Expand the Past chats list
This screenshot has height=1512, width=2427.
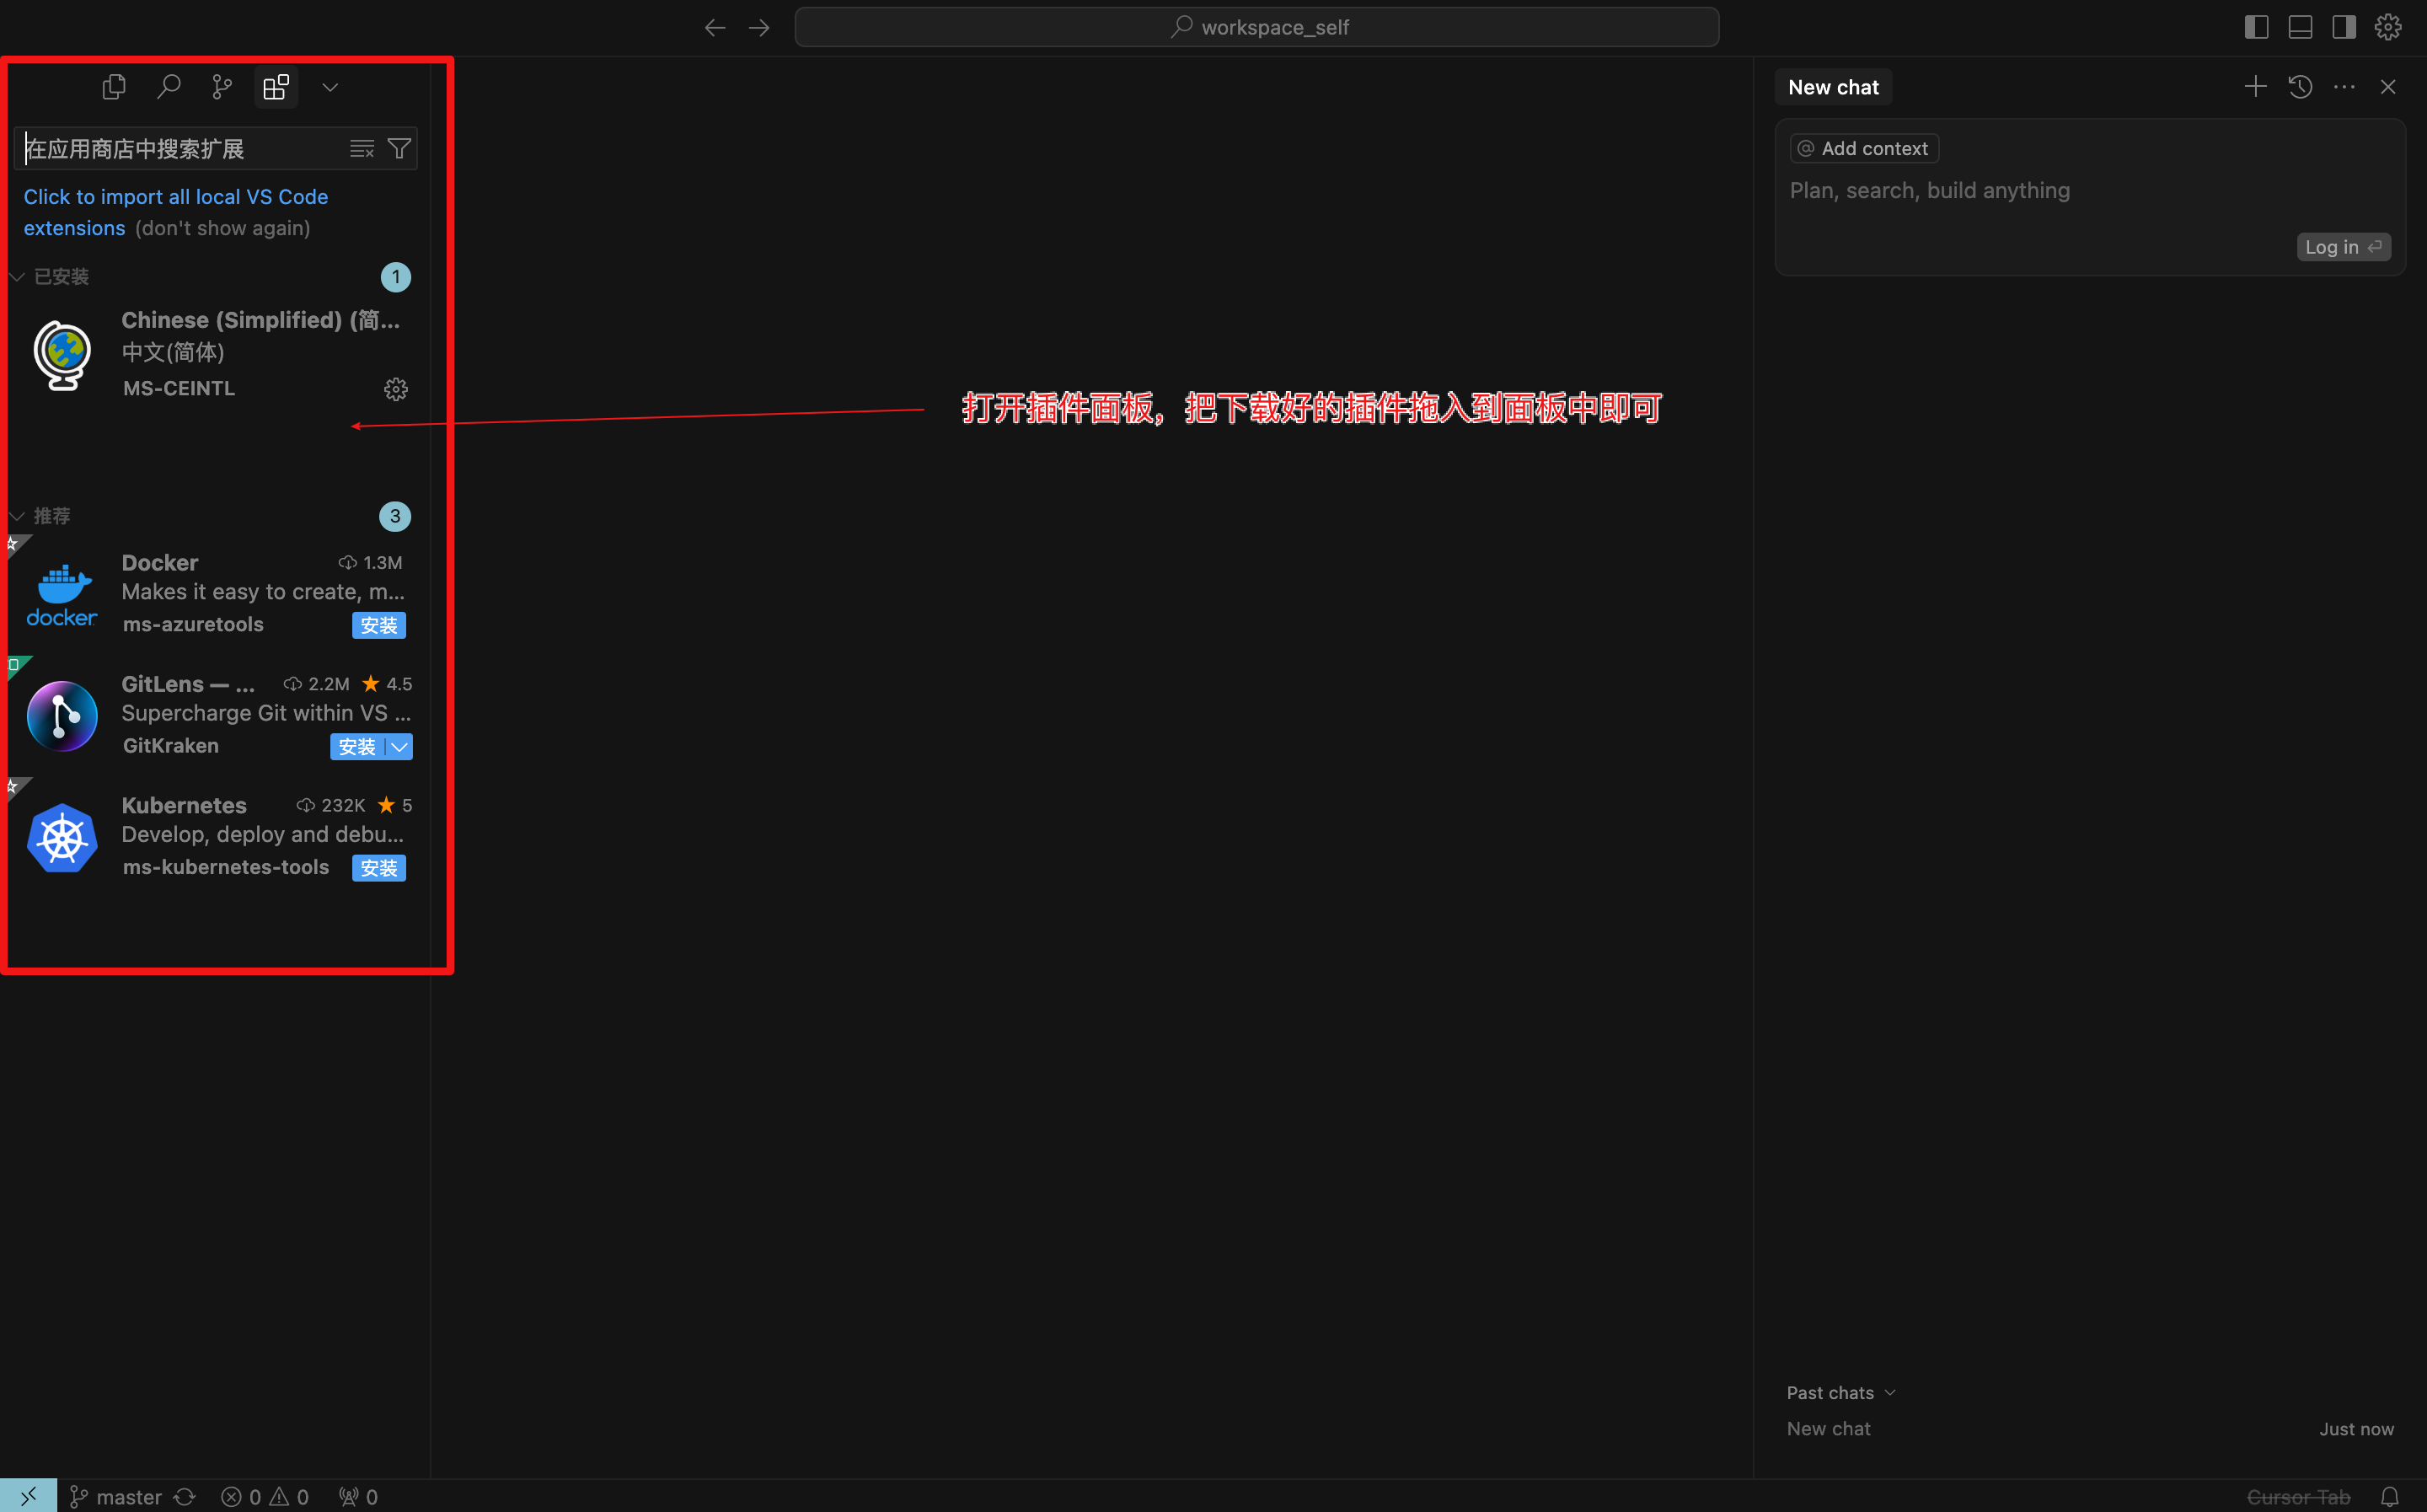[x=1840, y=1393]
